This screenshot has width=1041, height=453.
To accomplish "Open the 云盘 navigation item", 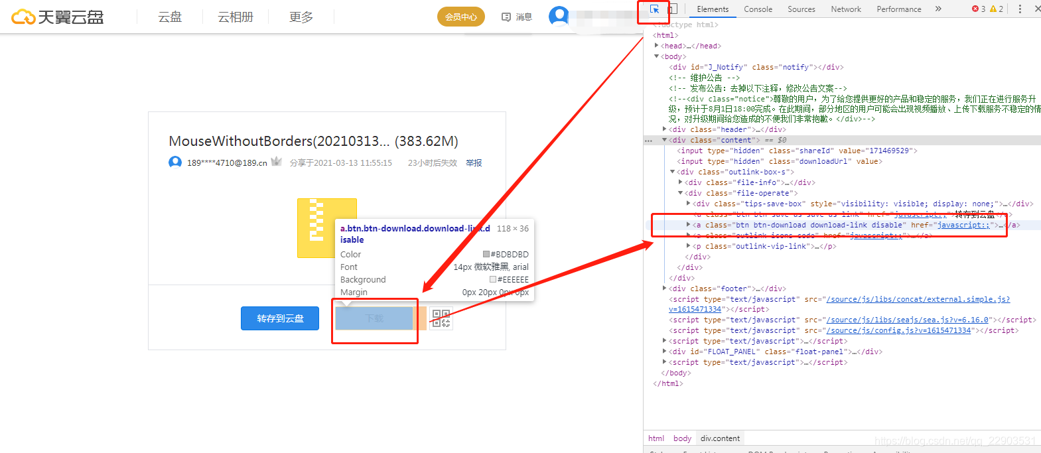I will click(x=170, y=17).
